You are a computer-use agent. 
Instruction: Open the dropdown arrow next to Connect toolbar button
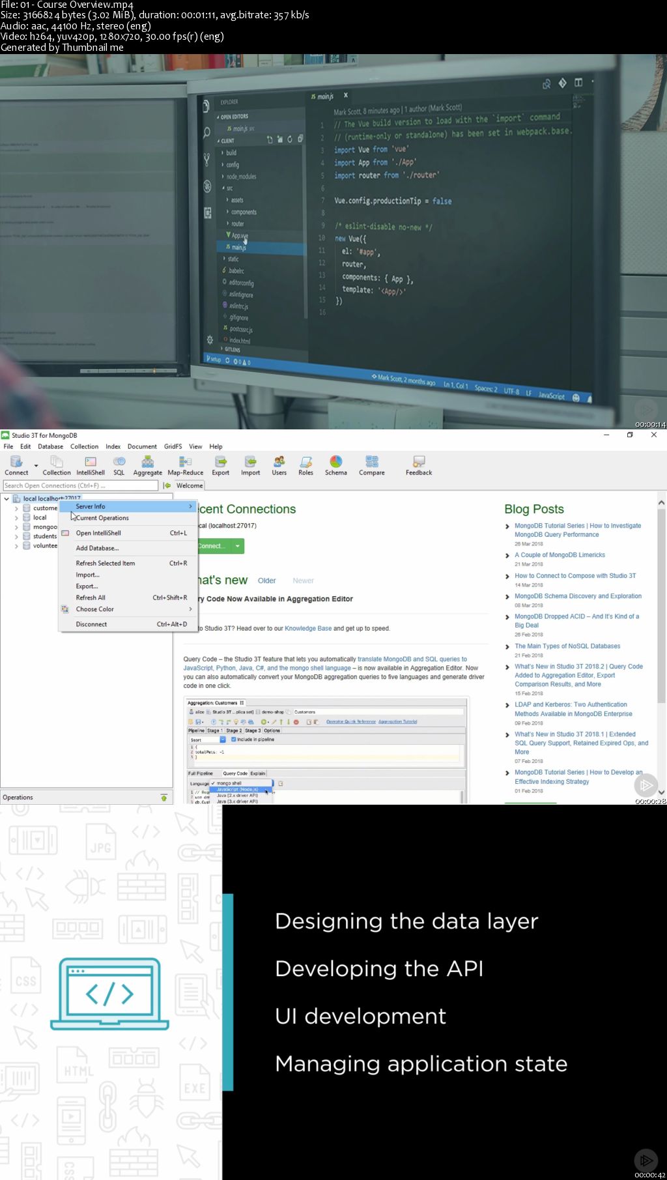tap(36, 466)
